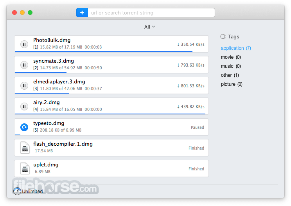The image size is (291, 206).
Task: Click 15.84 MB of 16.05 MB text
Action: pyautogui.click(x=61, y=109)
